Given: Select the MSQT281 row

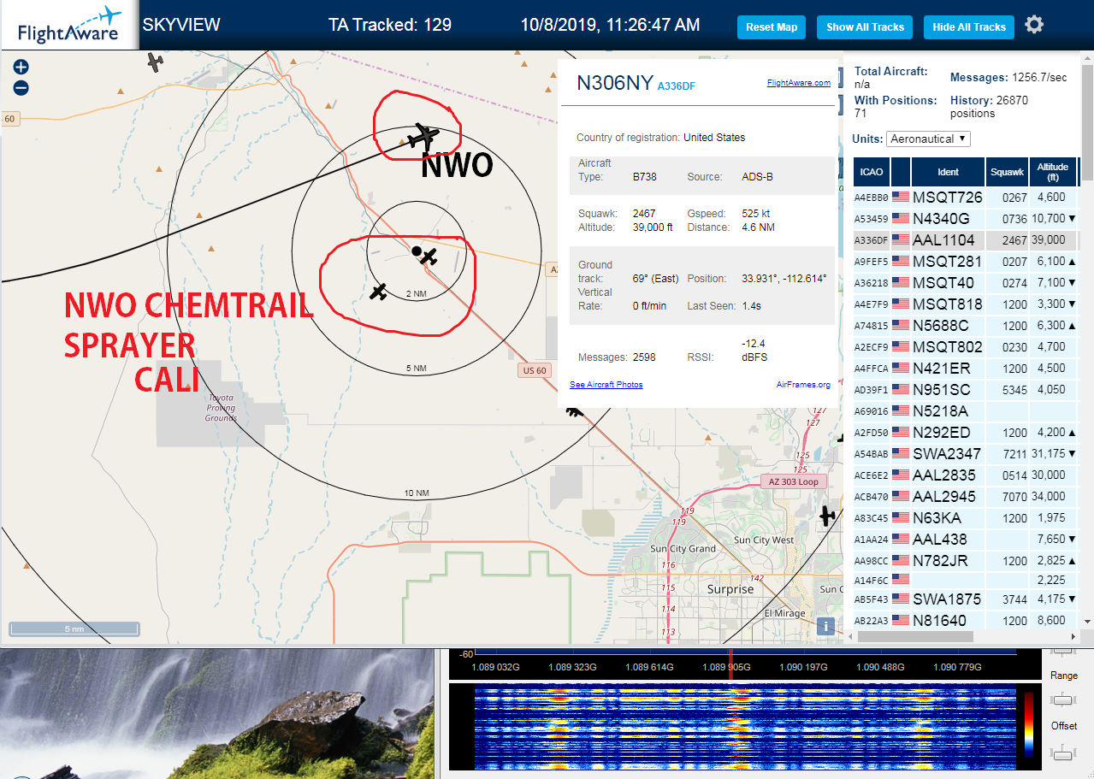Looking at the screenshot, I should click(966, 262).
